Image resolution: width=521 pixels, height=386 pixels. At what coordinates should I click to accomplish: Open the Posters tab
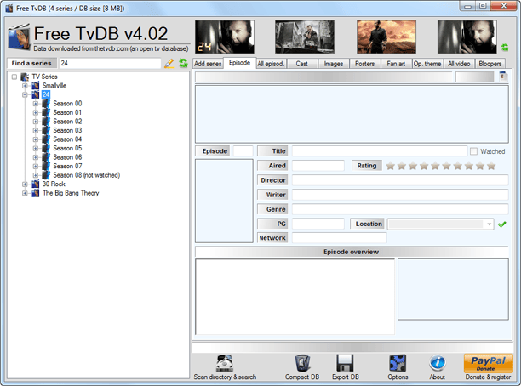pyautogui.click(x=364, y=64)
